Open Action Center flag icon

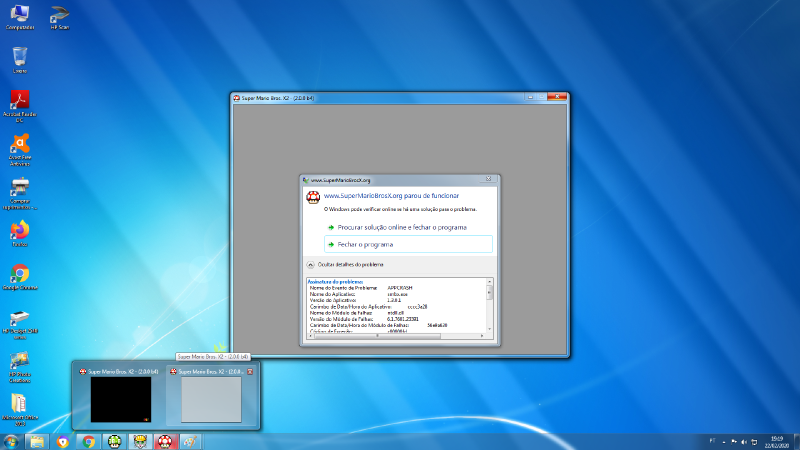click(x=734, y=441)
